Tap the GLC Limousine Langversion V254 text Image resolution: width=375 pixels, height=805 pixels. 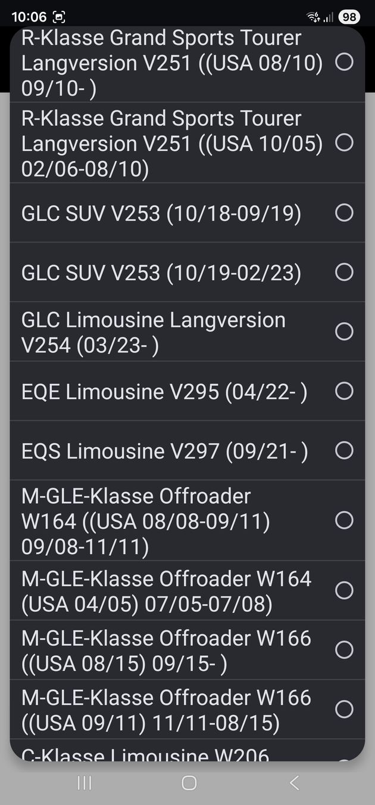point(154,332)
